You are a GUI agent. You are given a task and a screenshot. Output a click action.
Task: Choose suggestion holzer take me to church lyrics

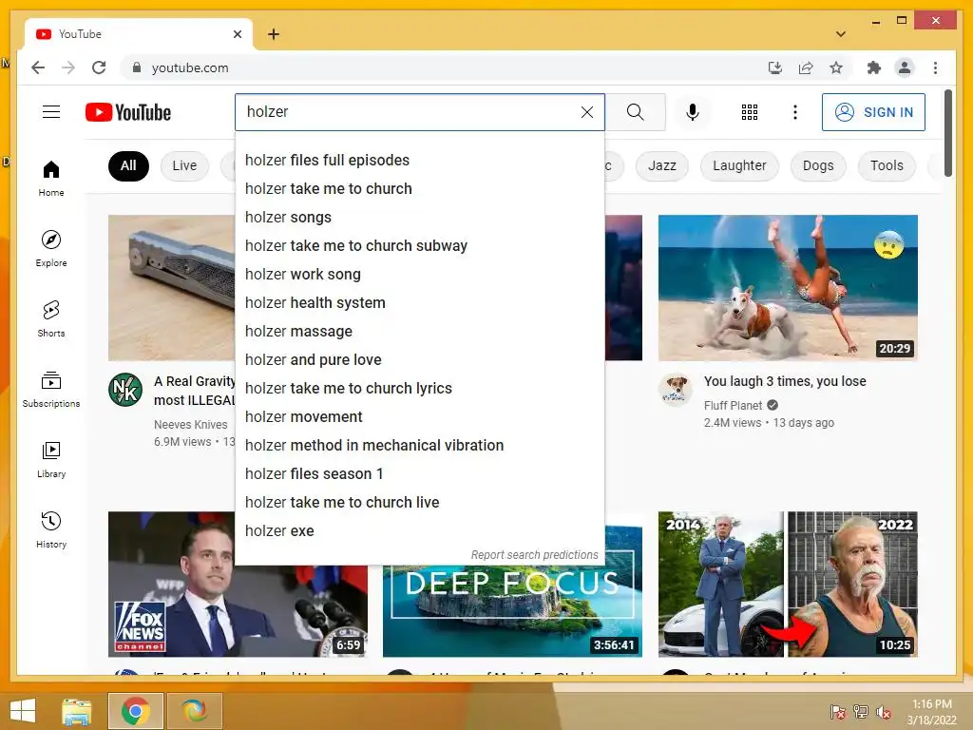pos(419,389)
